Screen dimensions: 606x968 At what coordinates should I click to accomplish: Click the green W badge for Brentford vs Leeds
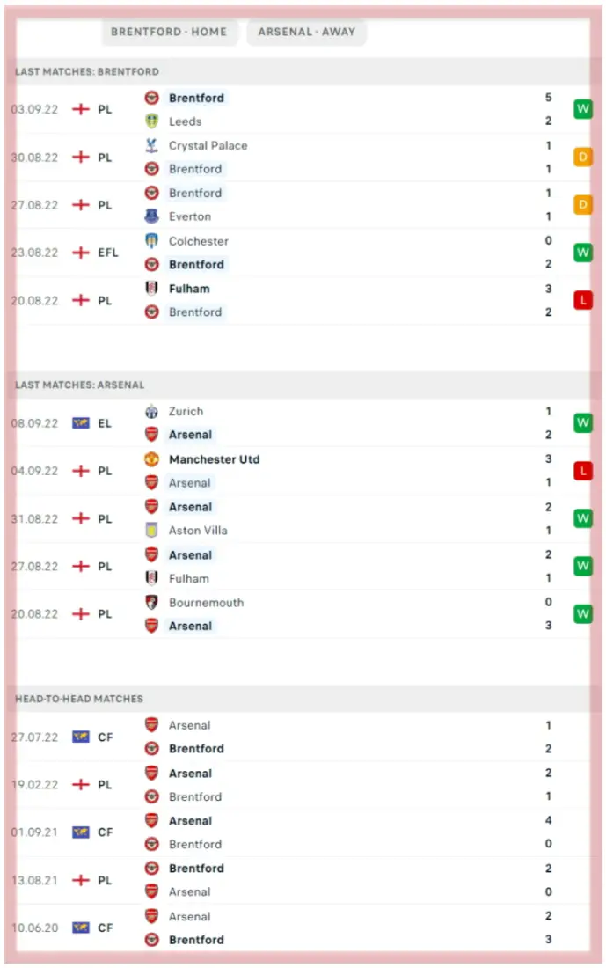click(582, 109)
